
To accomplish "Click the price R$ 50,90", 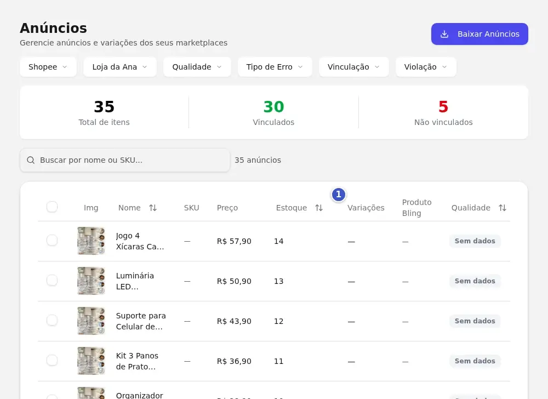I will [x=234, y=281].
